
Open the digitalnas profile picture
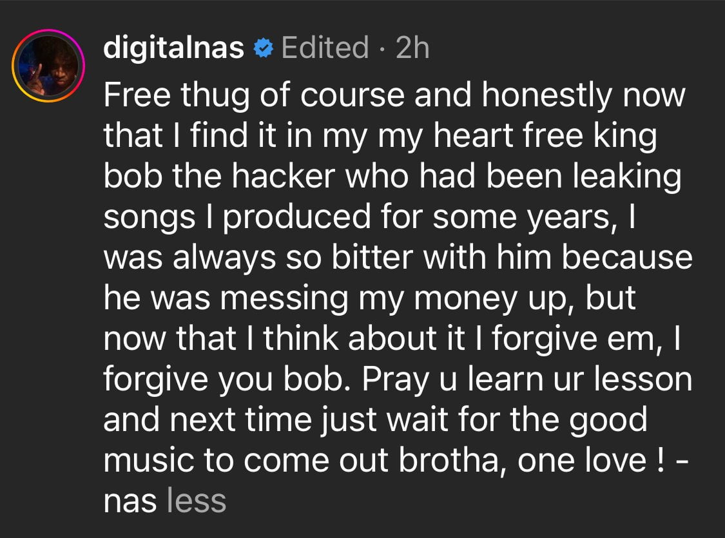click(48, 67)
